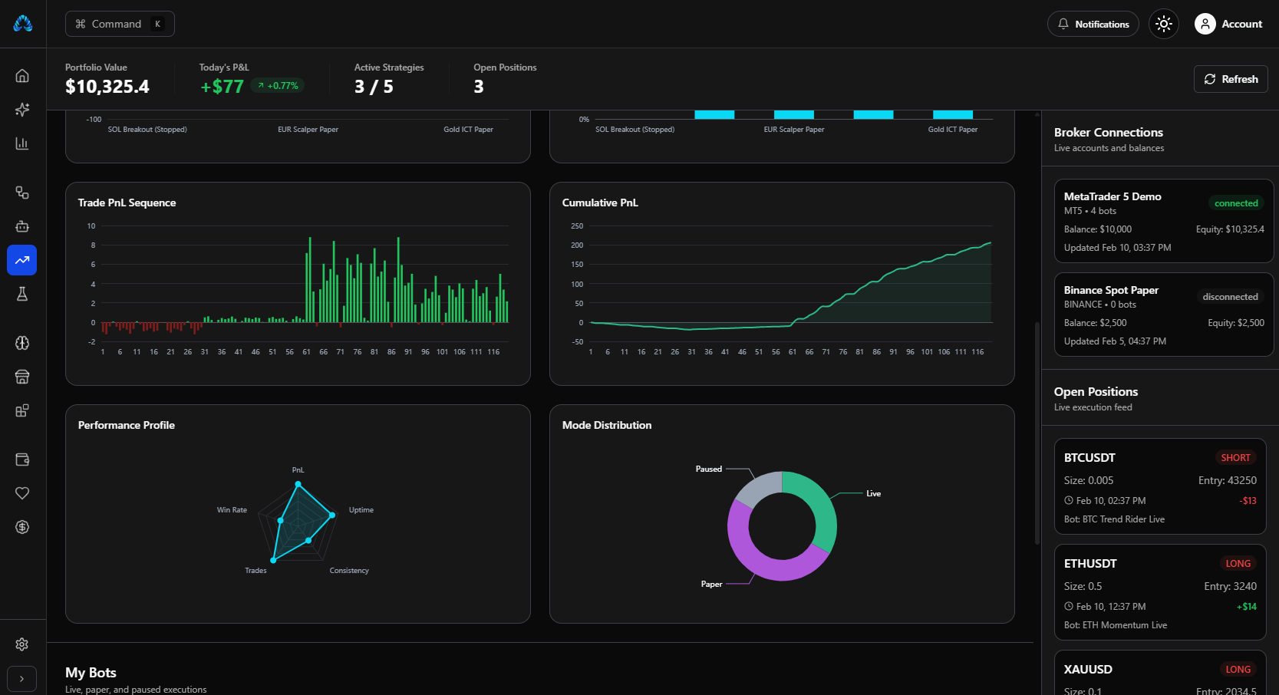This screenshot has height=695, width=1279.
Task: Open the Binance Spot Paper broker card
Action: (1164, 315)
